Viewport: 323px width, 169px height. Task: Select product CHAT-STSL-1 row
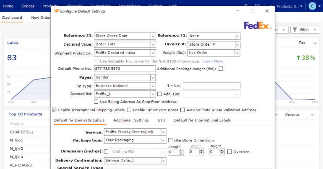tap(22, 132)
